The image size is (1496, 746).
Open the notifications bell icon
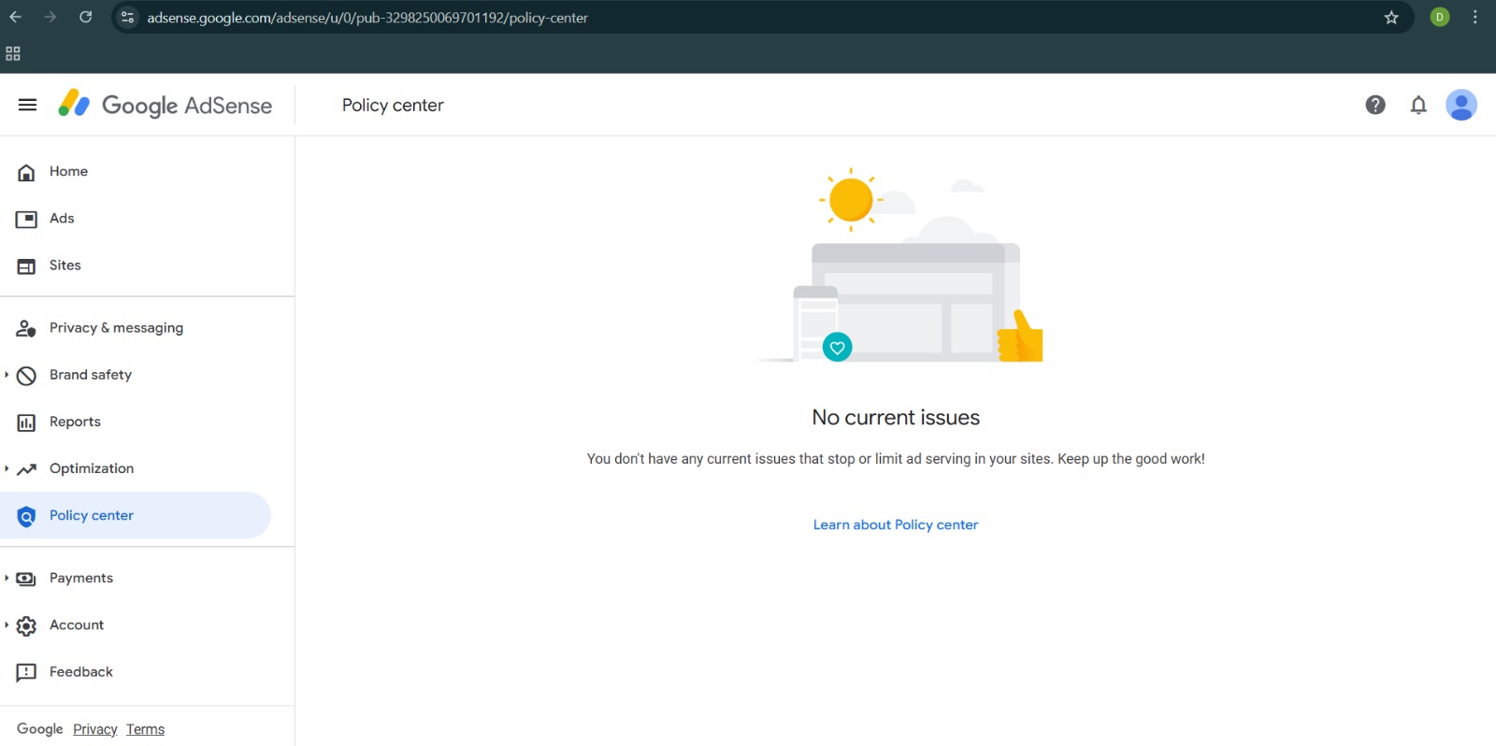(x=1418, y=105)
